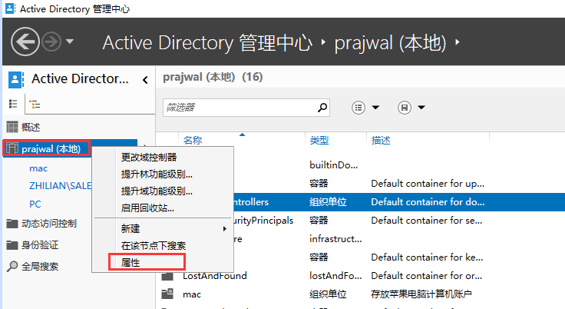The width and height of the screenshot is (565, 309).
Task: Open 身份验证 folder node
Action: [40, 245]
